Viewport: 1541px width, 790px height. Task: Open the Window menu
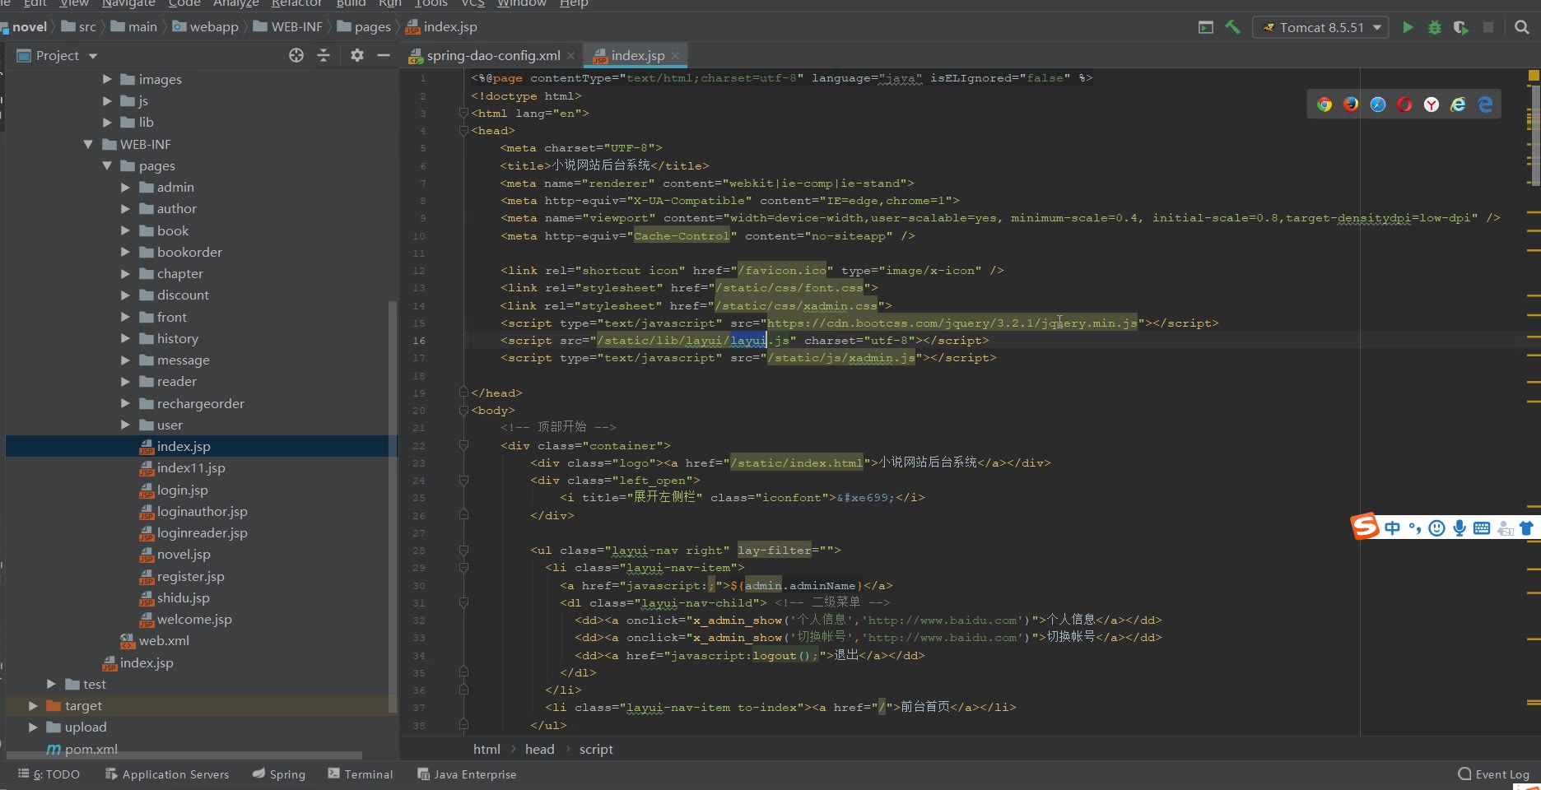(522, 3)
